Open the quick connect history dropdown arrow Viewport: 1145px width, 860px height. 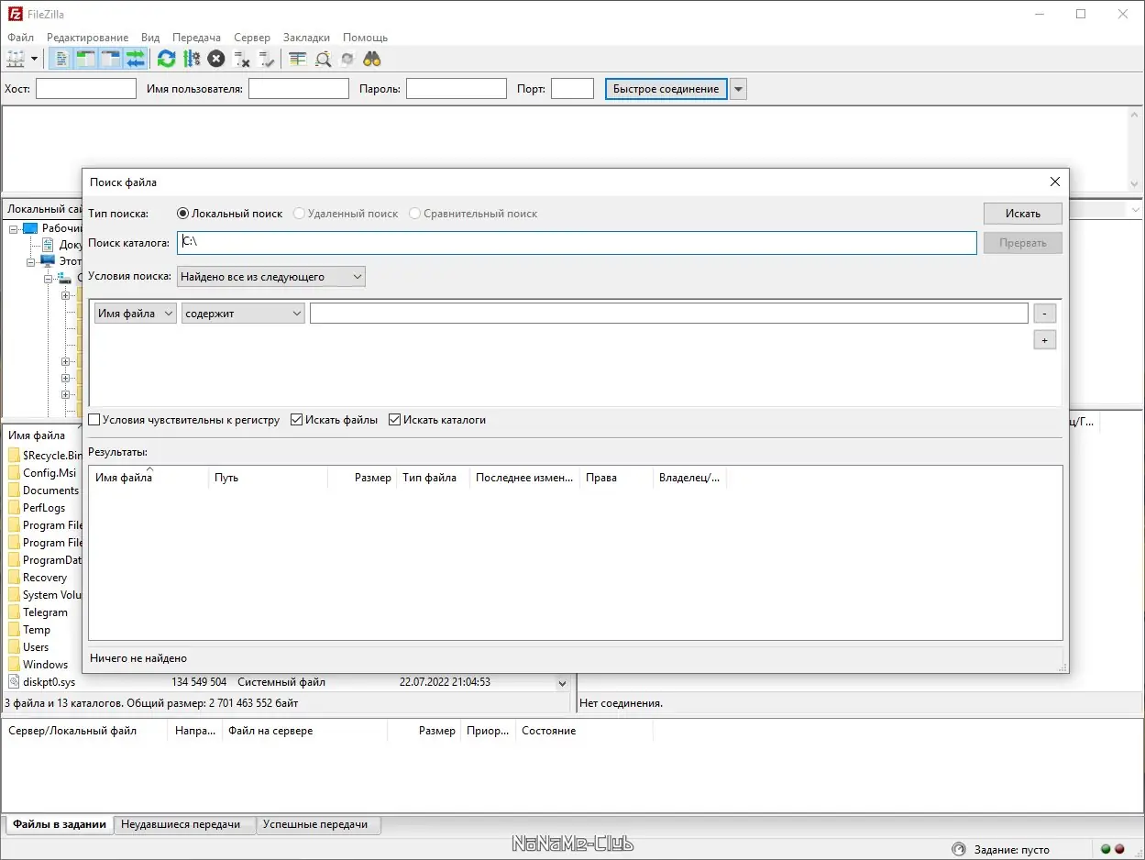738,89
